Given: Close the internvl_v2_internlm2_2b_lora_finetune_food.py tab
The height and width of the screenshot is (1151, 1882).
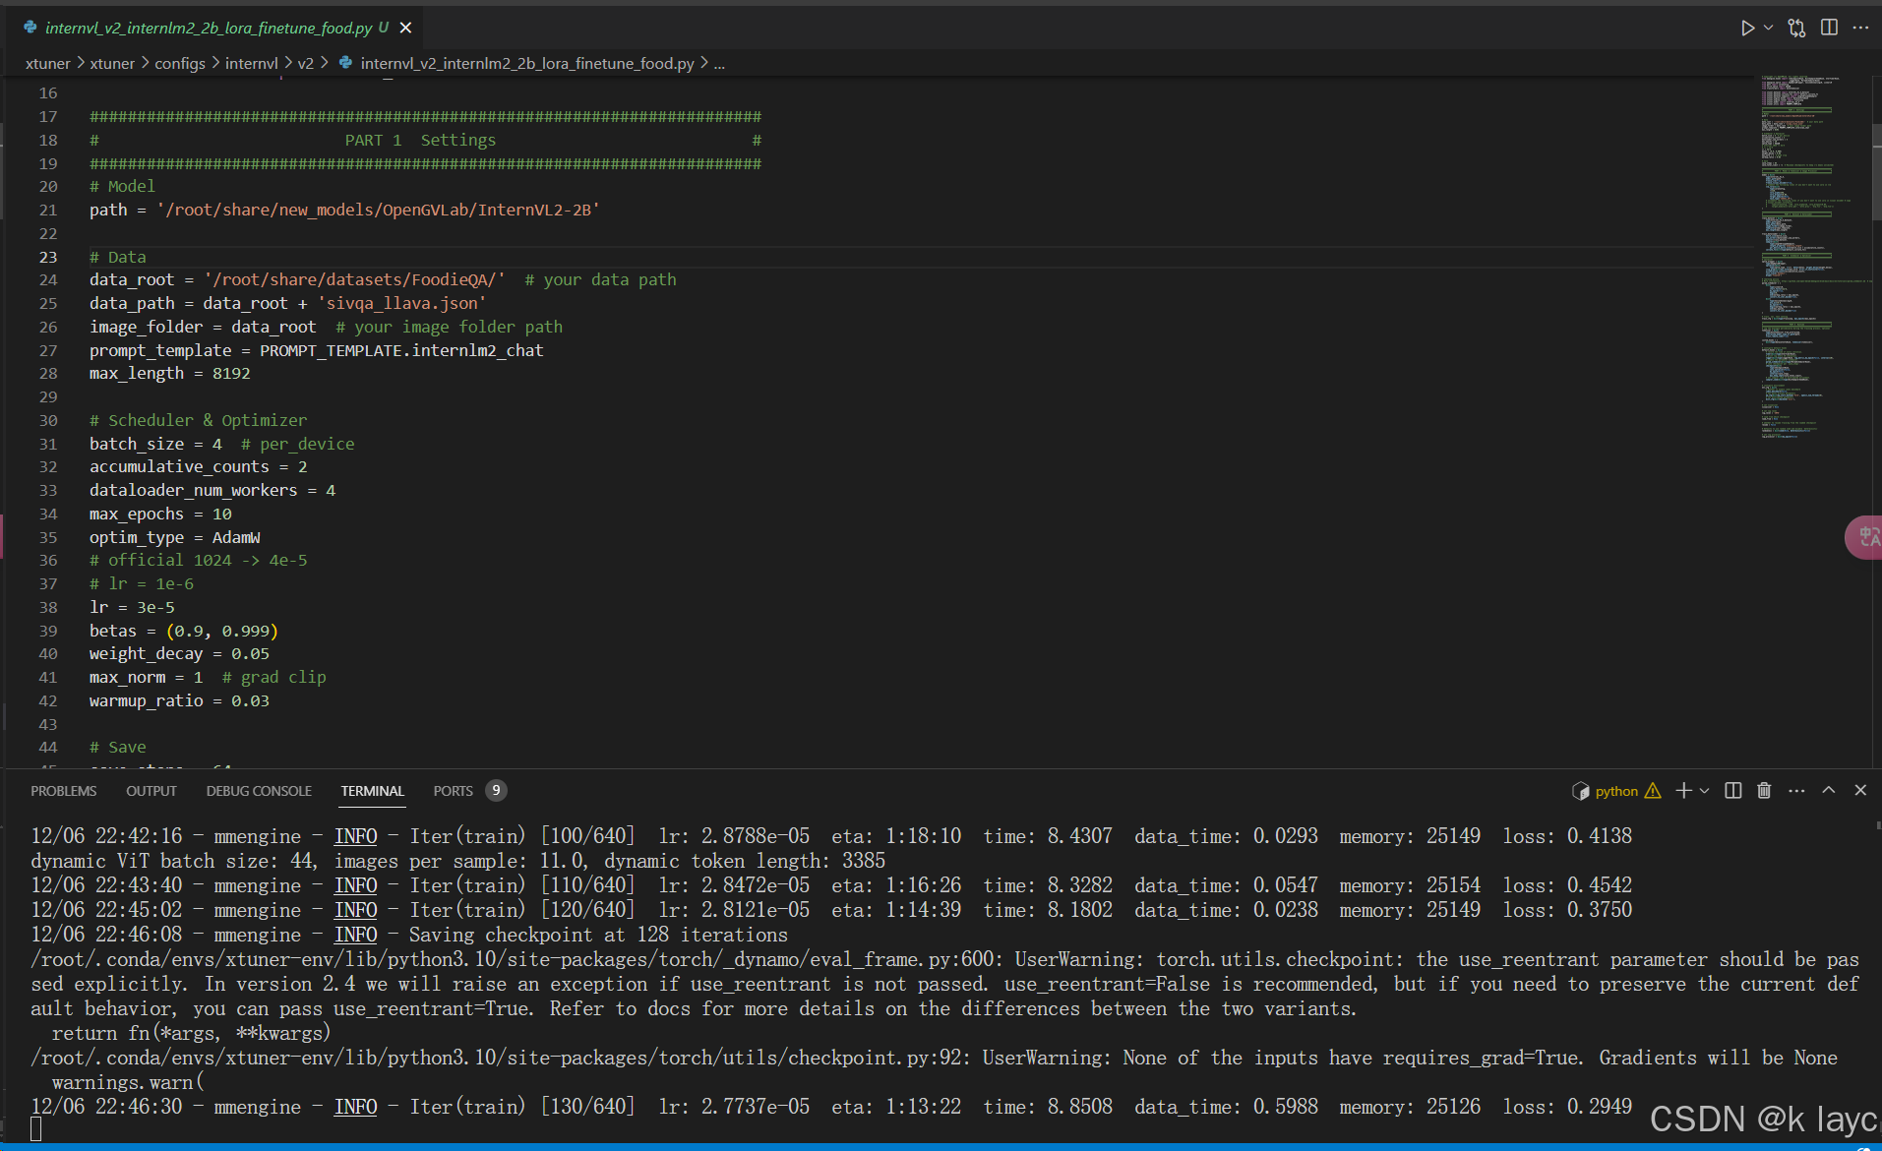Looking at the screenshot, I should 405,28.
